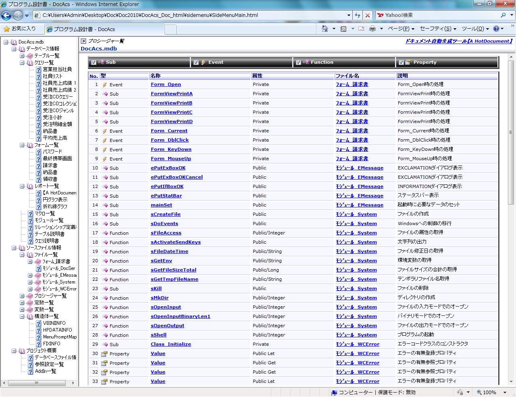Click the DocAcs.mdb book icon
Viewport: 516px width, 397px height.
click(14, 42)
